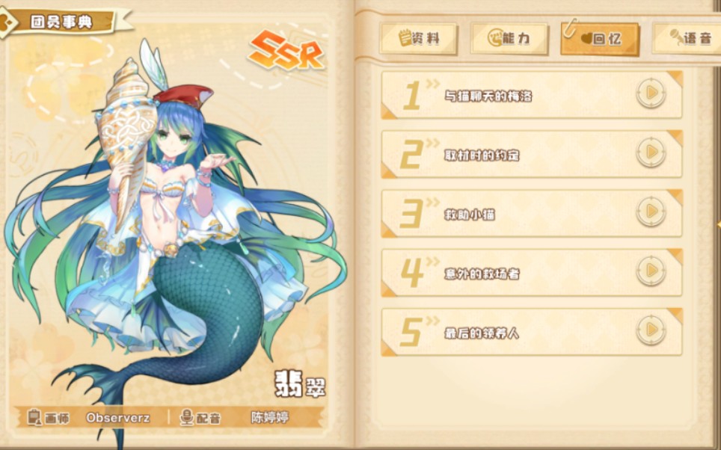This screenshot has width=721, height=450.
Task: Play memory 2 取材时的约定
Action: click(651, 152)
